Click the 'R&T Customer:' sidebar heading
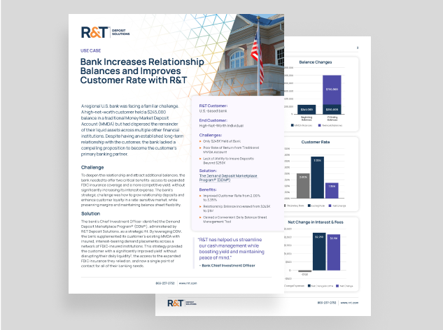This screenshot has height=330, width=443. coord(213,106)
